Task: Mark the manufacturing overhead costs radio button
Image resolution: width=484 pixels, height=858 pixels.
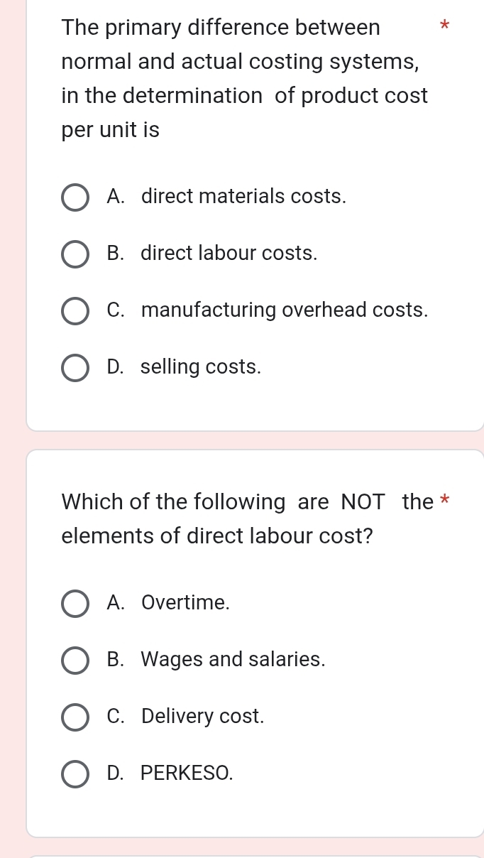Action: (x=75, y=311)
